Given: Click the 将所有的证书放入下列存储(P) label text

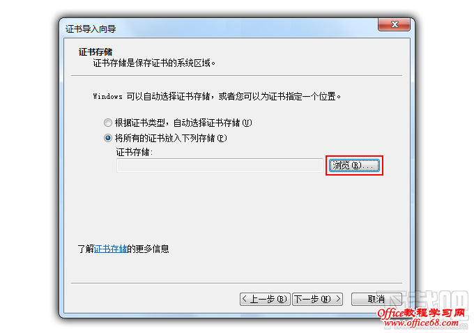Looking at the screenshot, I should pyautogui.click(x=171, y=138).
